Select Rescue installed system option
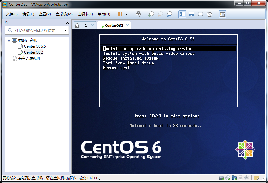Screen dimensions: 268x183 tap(131, 58)
